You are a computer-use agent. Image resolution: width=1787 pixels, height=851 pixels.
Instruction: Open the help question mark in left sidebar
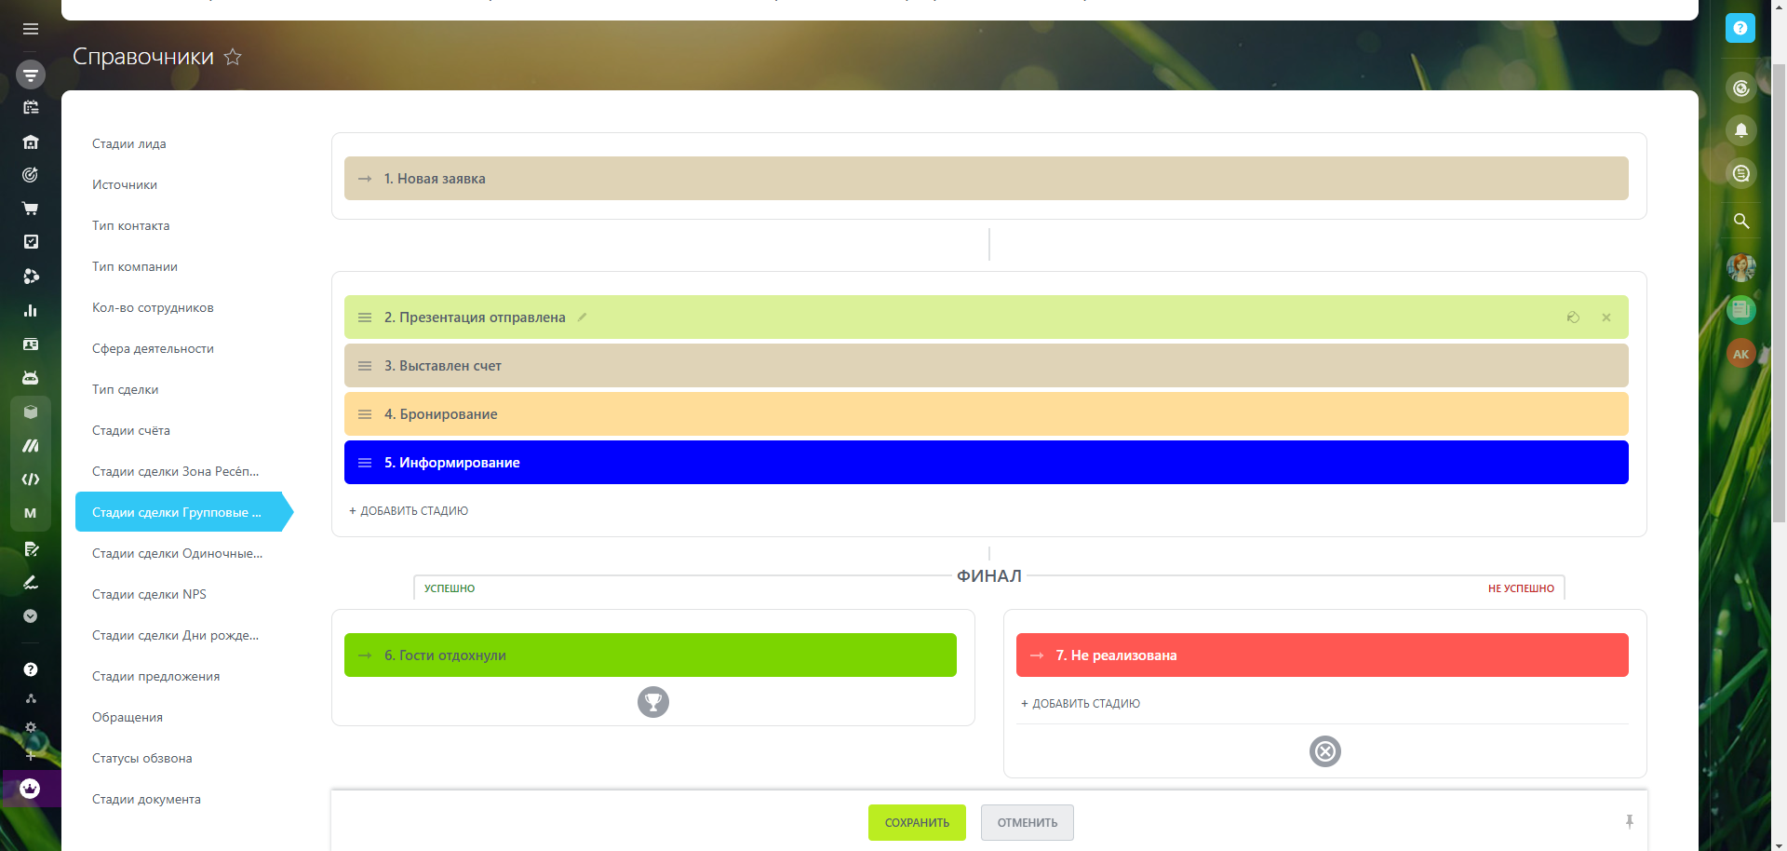[31, 669]
